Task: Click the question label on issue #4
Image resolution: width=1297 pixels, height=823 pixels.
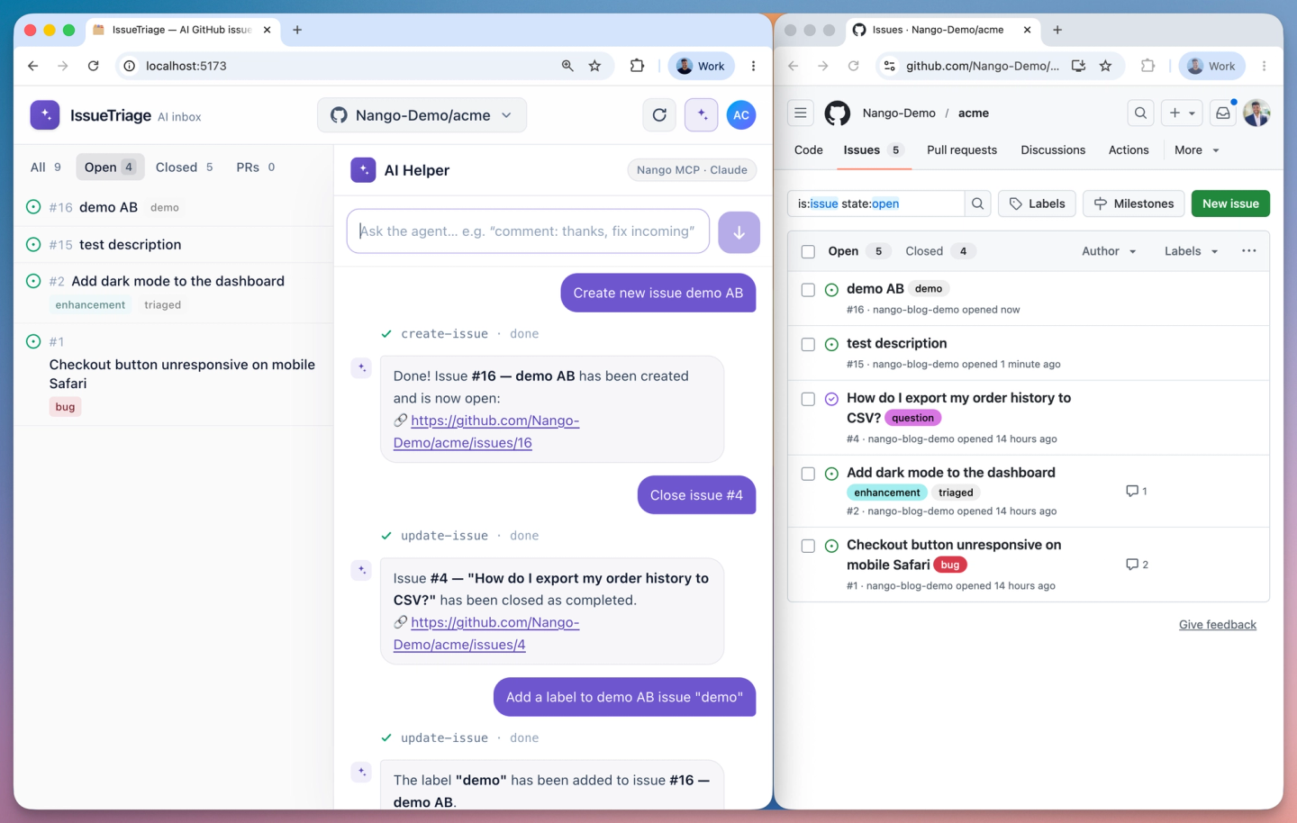Action: 912,418
